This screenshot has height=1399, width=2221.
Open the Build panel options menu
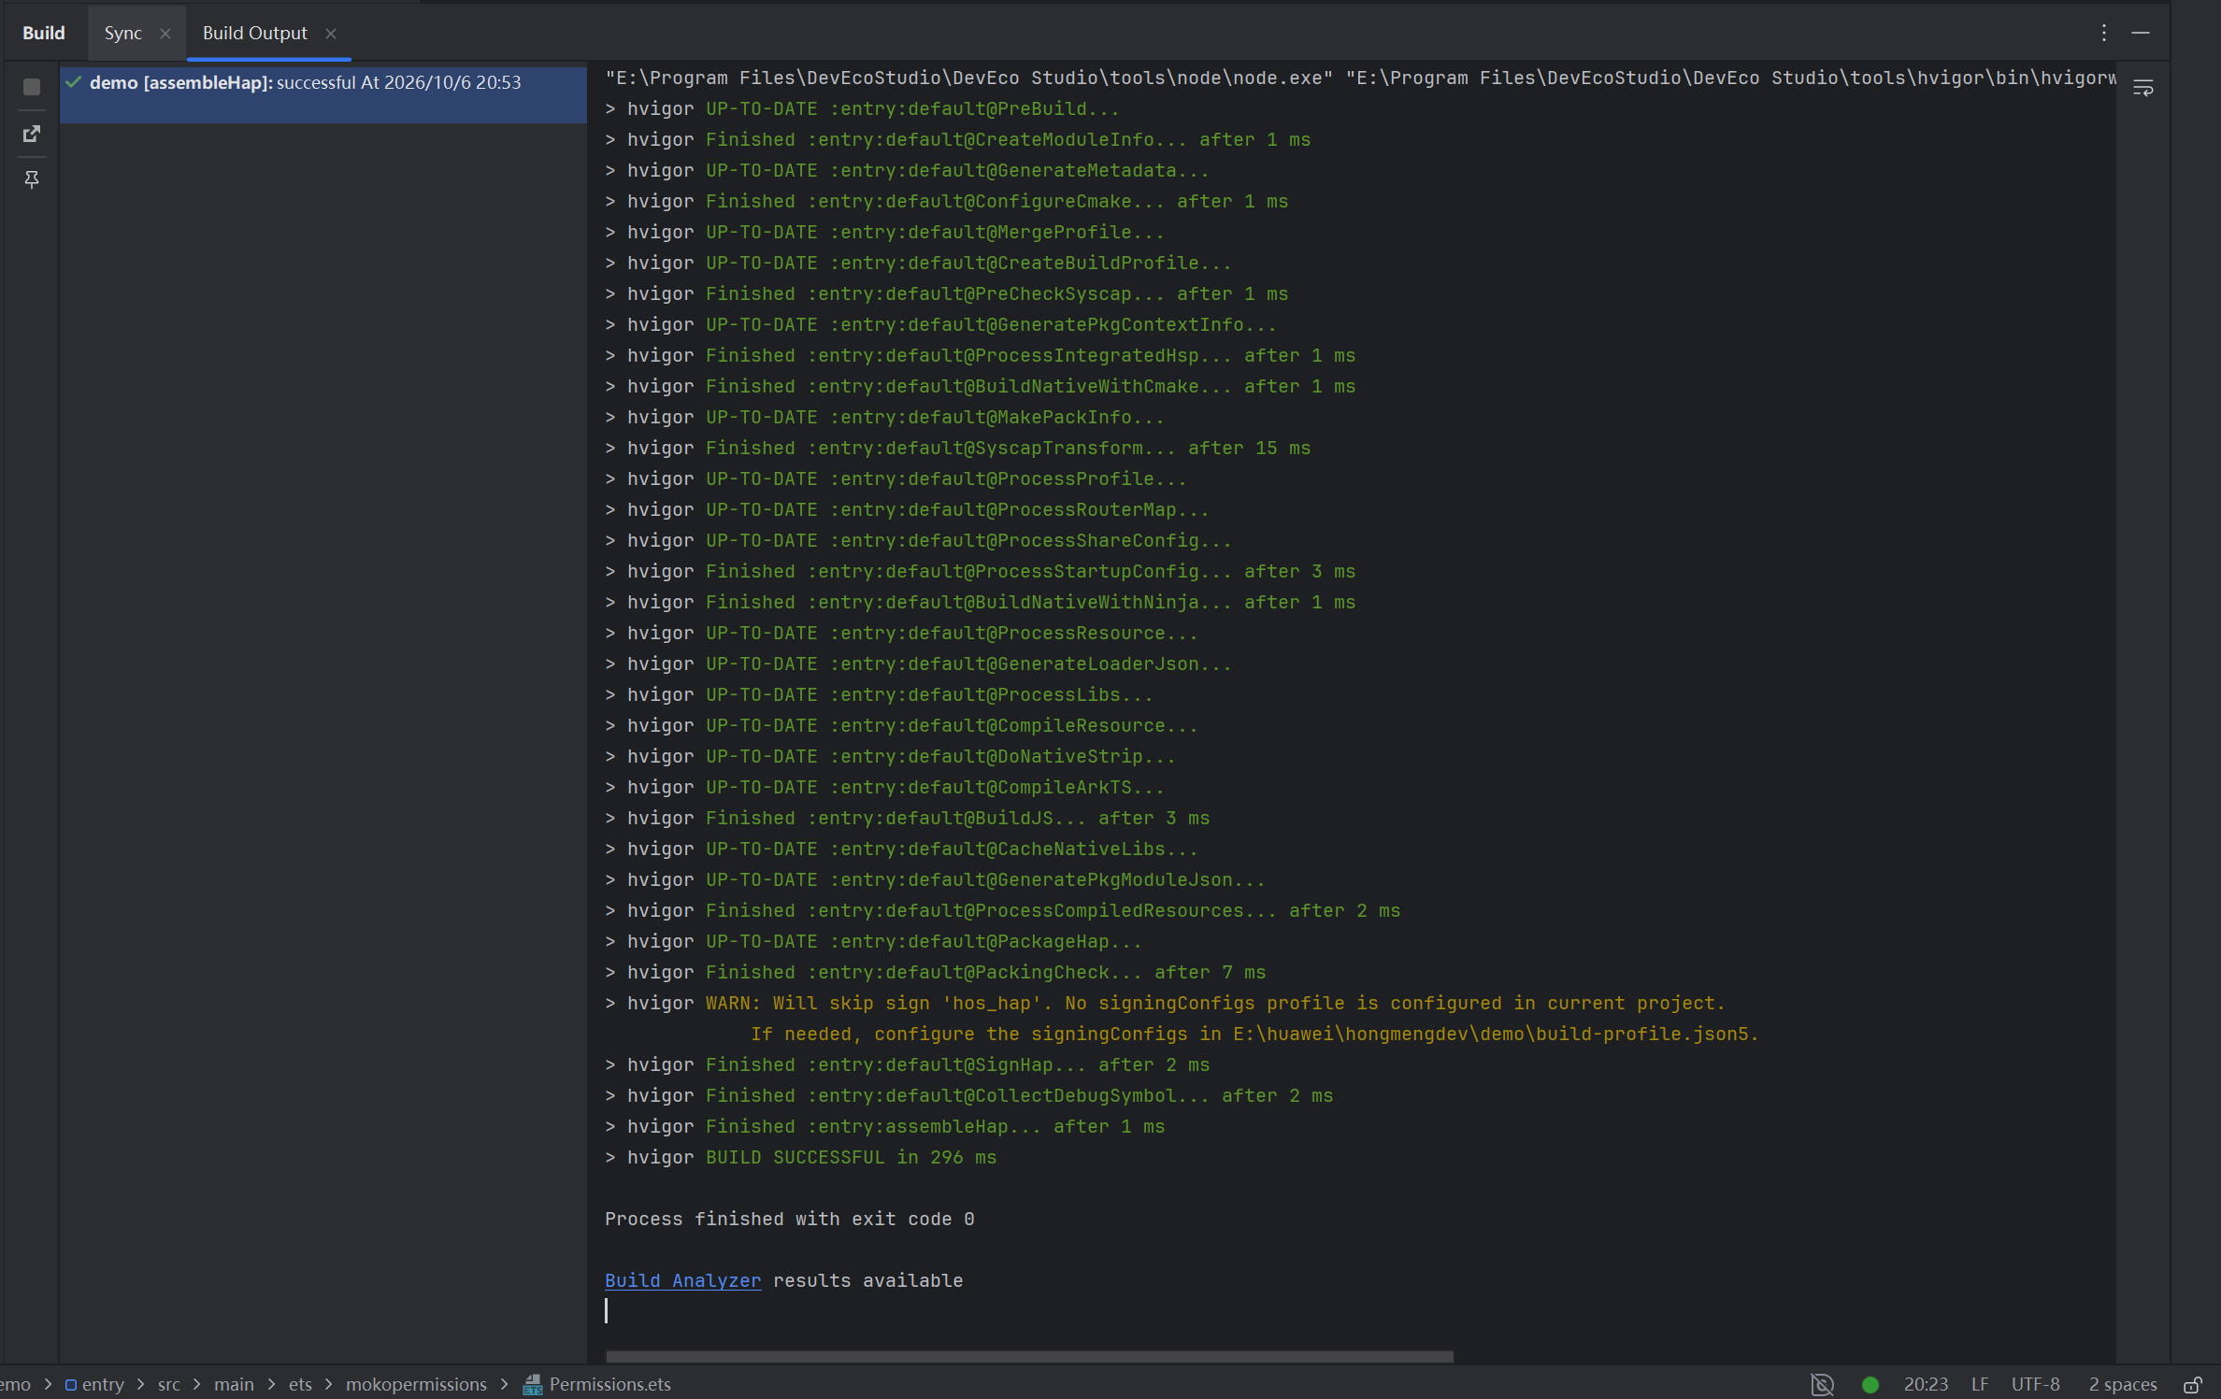coord(2104,33)
